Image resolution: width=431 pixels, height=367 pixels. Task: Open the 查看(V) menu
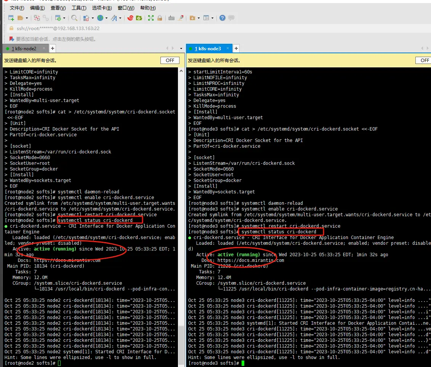point(58,8)
